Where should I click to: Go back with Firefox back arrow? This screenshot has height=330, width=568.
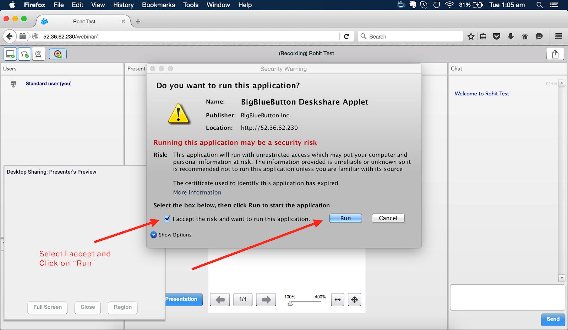coord(10,36)
